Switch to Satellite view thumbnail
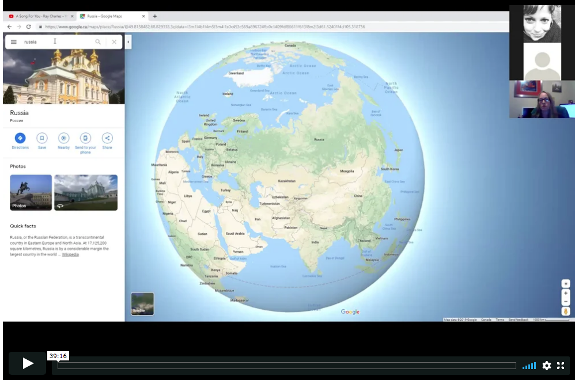 click(142, 303)
